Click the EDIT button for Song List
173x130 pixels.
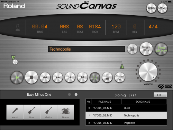pyautogui.click(x=160, y=95)
